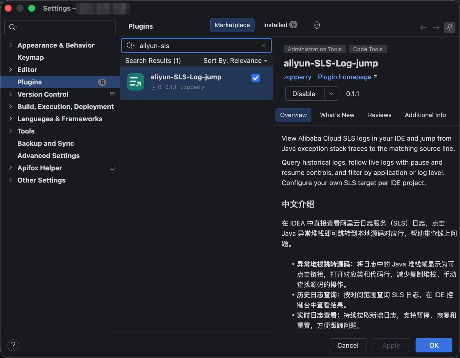460x358 pixels.
Task: Click the Disable plugin button
Action: (x=304, y=94)
